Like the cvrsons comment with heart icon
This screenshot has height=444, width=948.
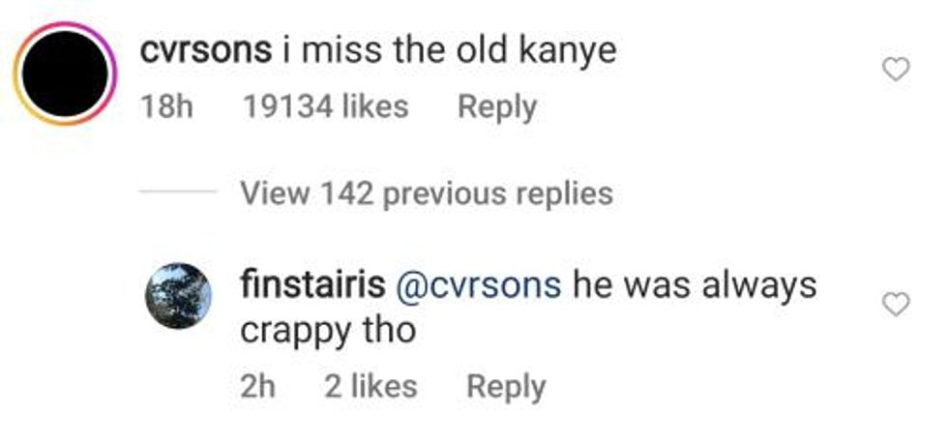899,69
